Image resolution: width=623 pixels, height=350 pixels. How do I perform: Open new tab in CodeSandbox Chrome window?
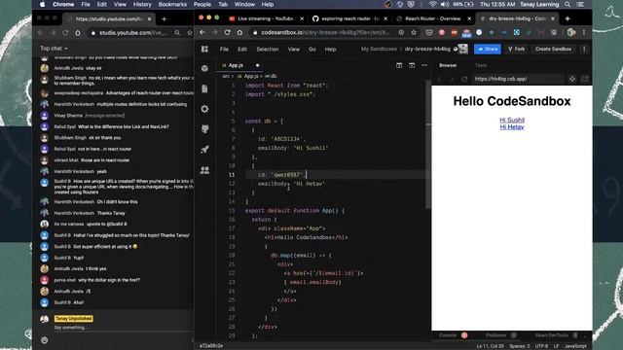pos(568,18)
